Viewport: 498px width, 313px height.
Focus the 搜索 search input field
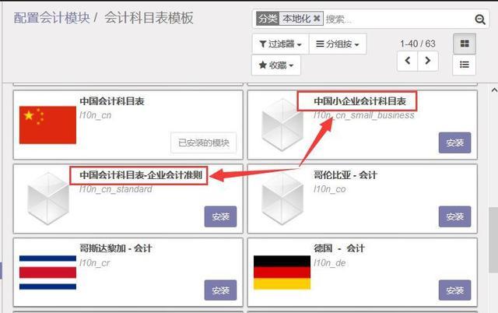click(x=398, y=19)
